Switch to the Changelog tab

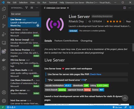click(86, 41)
